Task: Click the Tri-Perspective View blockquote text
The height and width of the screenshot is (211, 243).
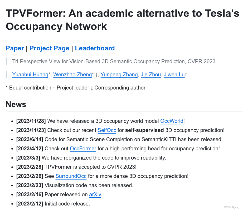Action: click(114, 61)
